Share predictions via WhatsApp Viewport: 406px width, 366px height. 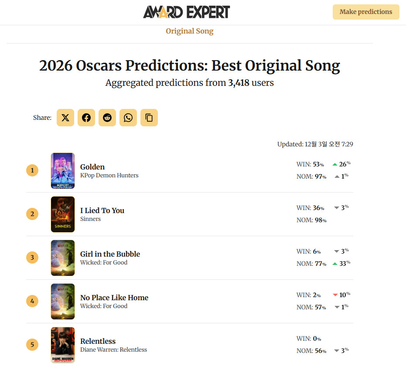tap(128, 118)
